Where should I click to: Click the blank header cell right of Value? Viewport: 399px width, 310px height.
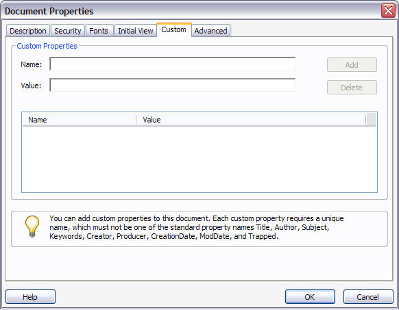pos(372,120)
